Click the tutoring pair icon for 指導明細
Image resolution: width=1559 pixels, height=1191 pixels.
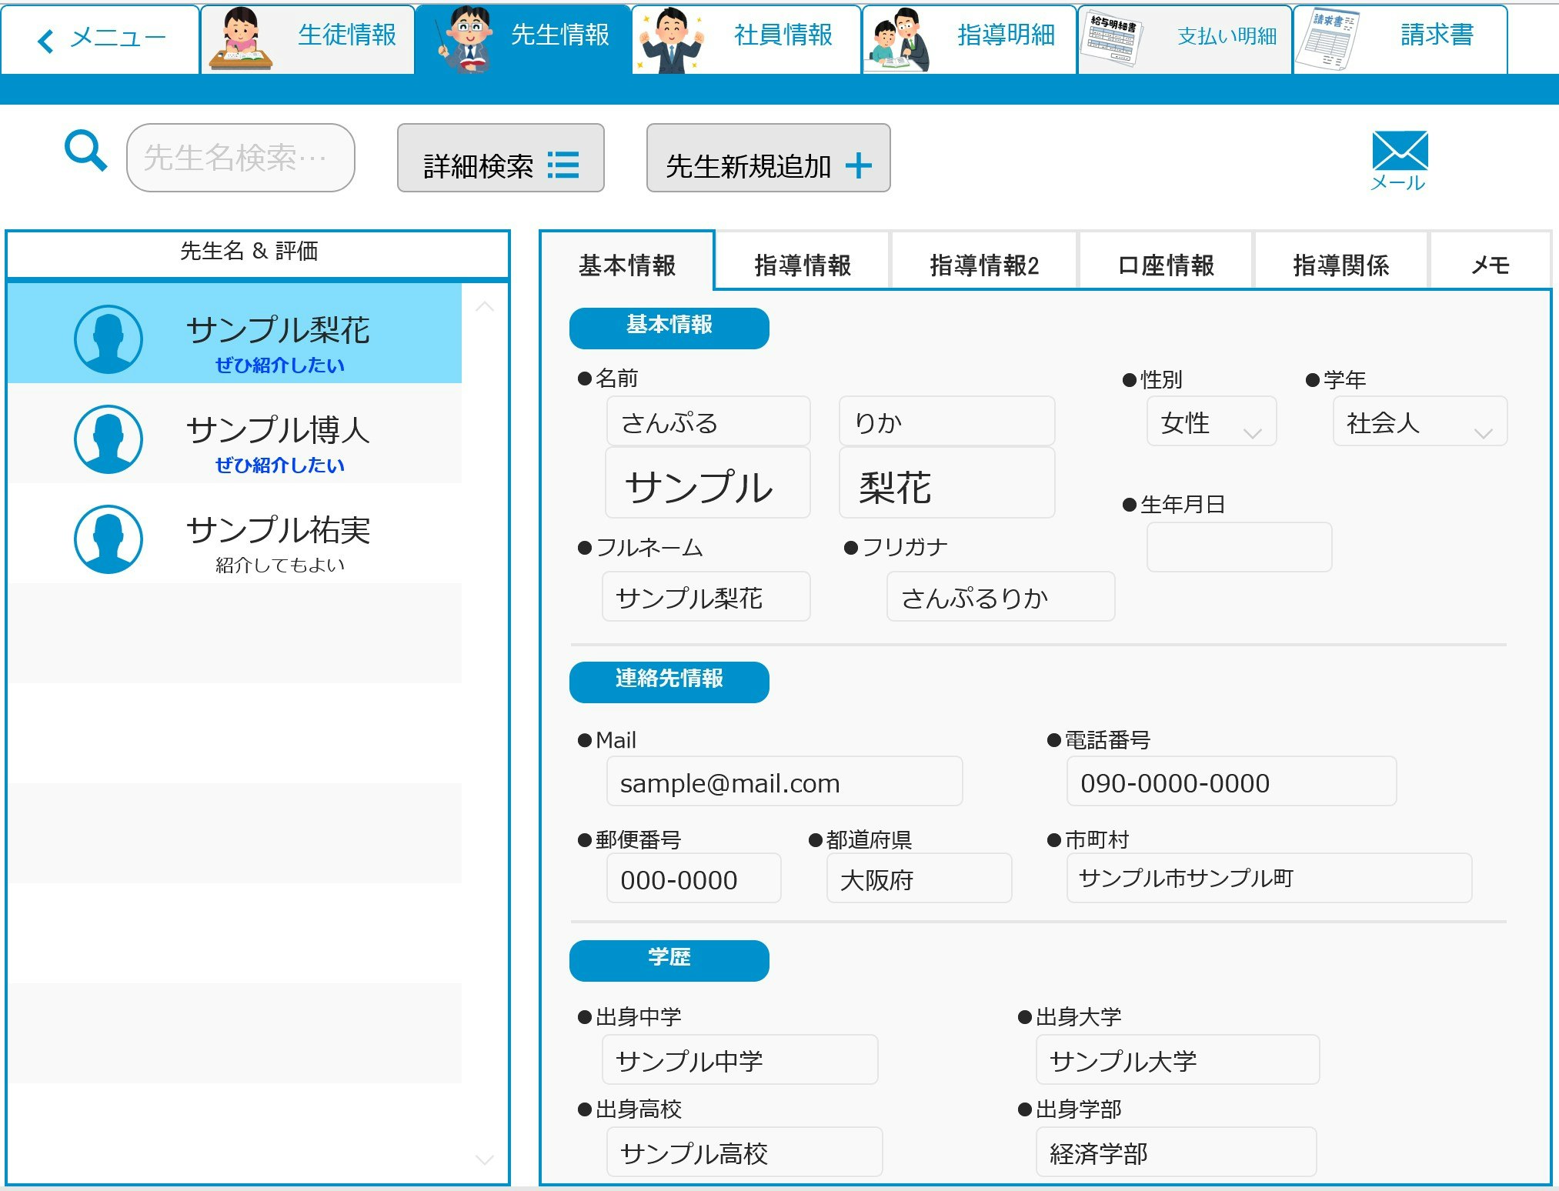896,40
